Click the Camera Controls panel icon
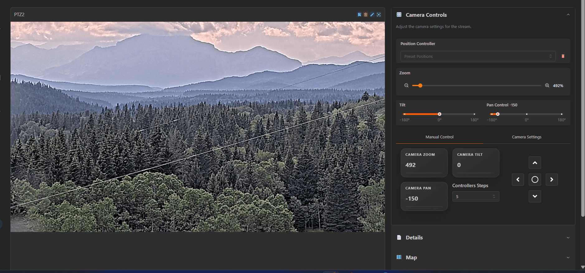This screenshot has height=273, width=585. (x=399, y=15)
